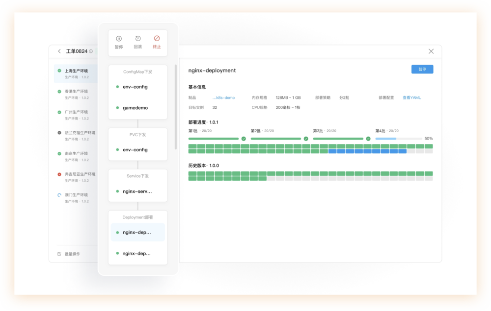Open the ...k8s-demo artifact link
Image resolution: width=491 pixels, height=311 pixels.
[x=223, y=98]
